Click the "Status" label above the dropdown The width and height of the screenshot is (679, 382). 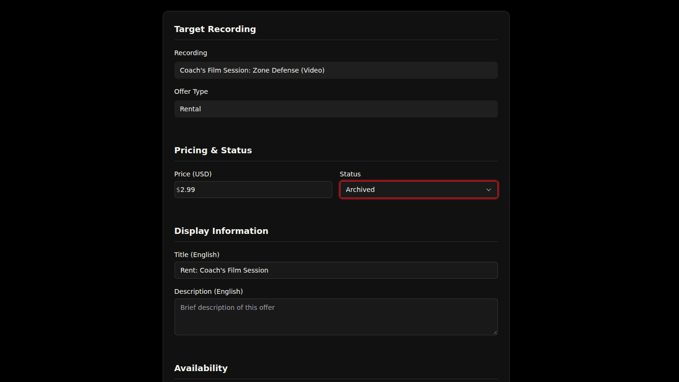[350, 174]
